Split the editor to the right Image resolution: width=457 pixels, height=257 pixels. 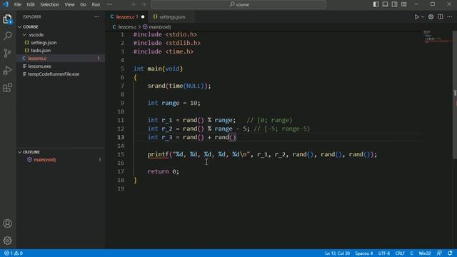click(440, 17)
